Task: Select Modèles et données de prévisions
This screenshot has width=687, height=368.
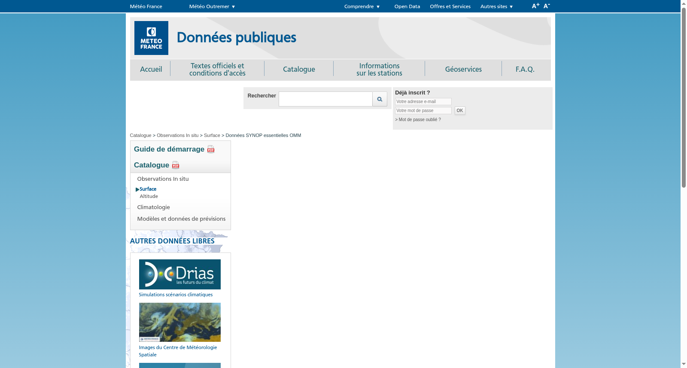Action: coord(181,219)
